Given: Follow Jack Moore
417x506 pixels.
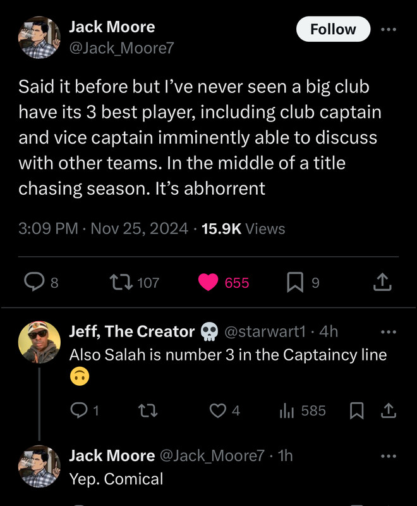Looking at the screenshot, I should click(333, 29).
